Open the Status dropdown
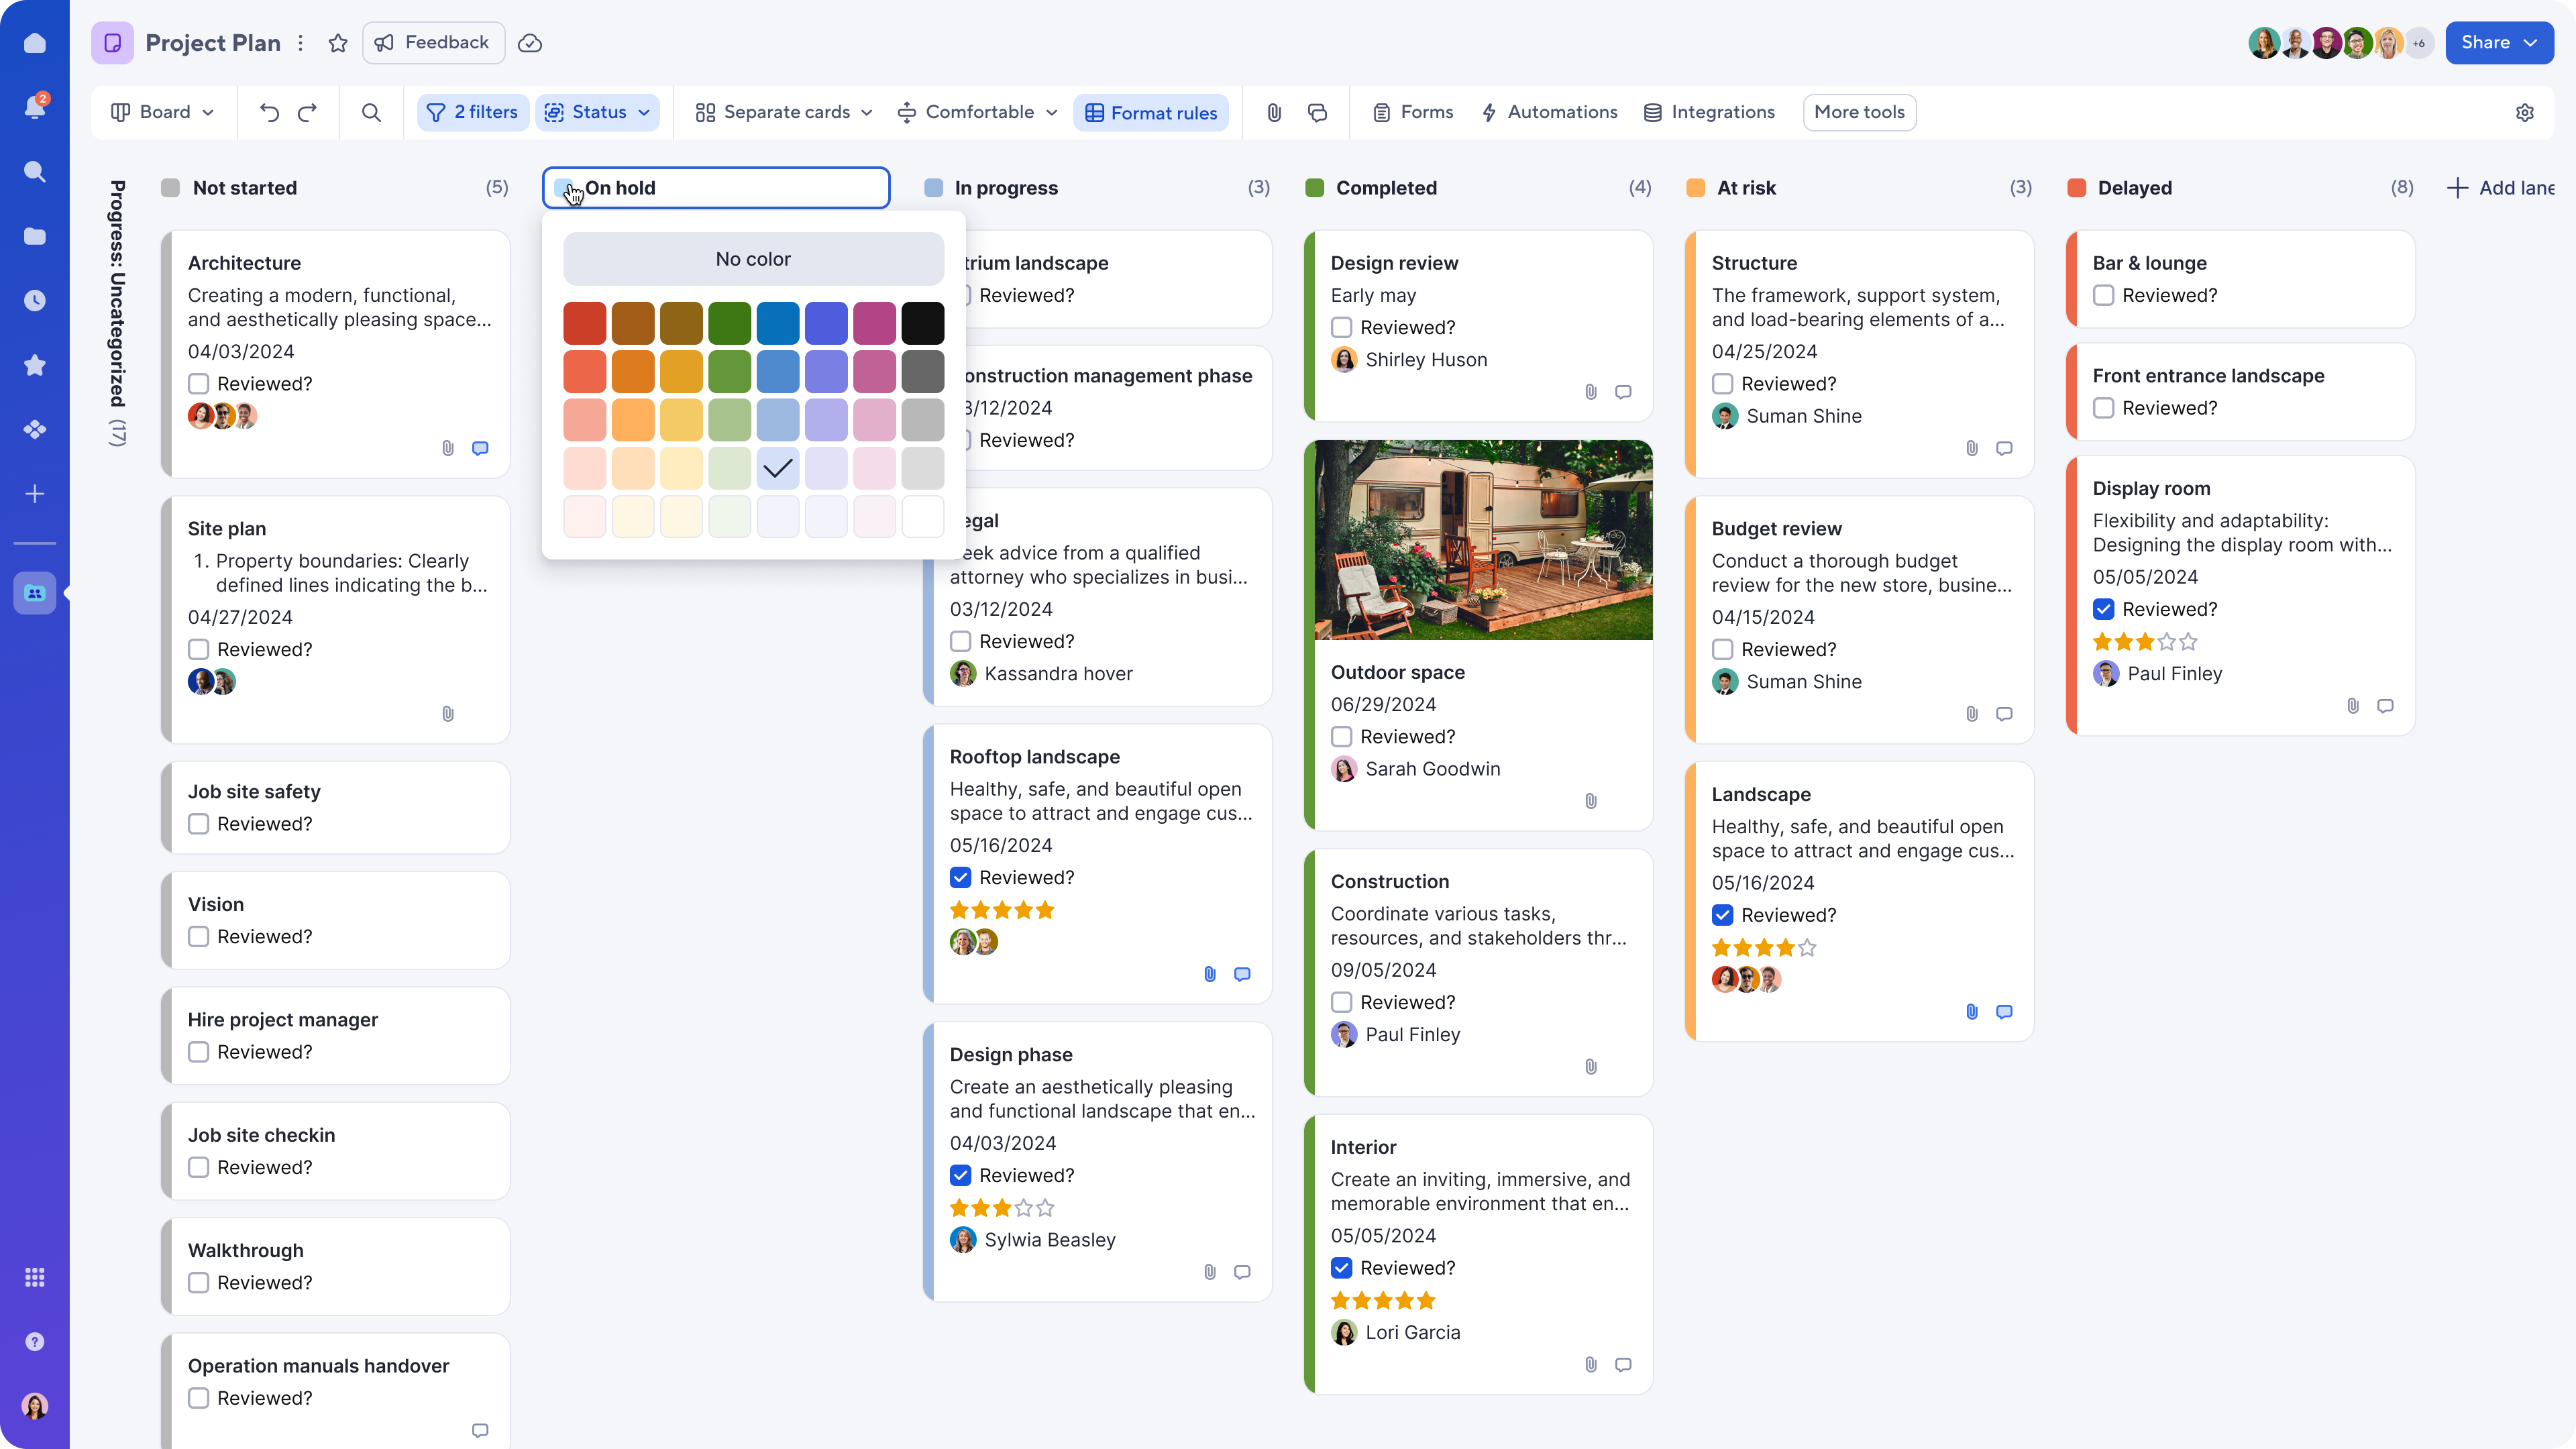The height and width of the screenshot is (1449, 2576). point(597,112)
